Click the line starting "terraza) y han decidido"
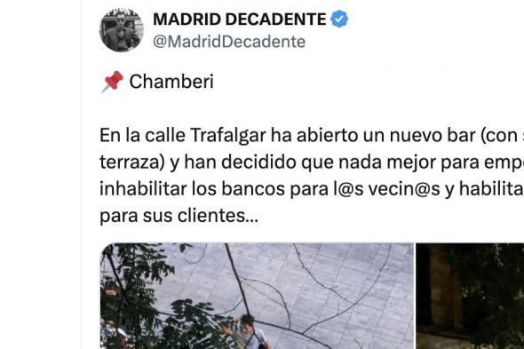This screenshot has width=524, height=349. 312,163
